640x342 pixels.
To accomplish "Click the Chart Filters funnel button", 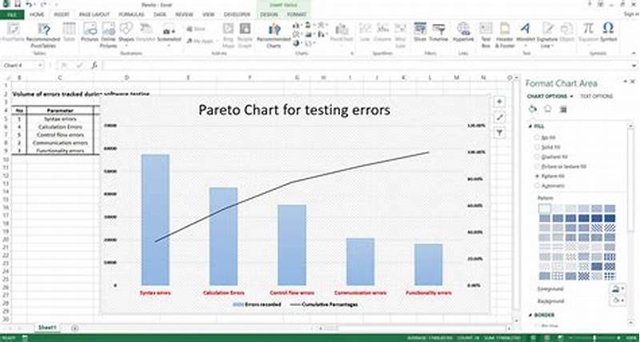I will click(499, 133).
